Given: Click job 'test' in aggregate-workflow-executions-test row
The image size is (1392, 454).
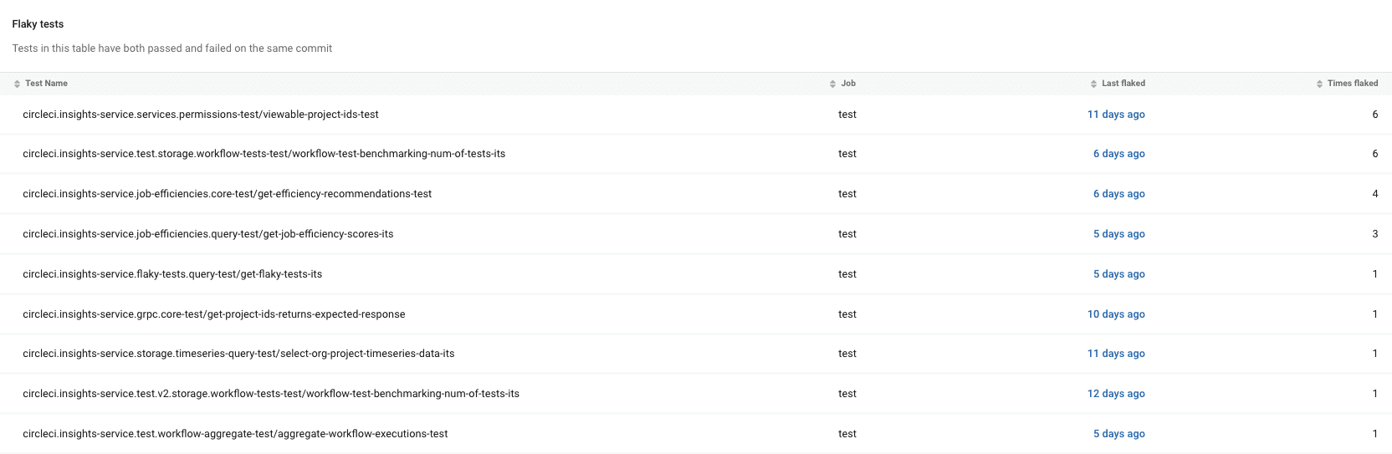Looking at the screenshot, I should point(847,434).
